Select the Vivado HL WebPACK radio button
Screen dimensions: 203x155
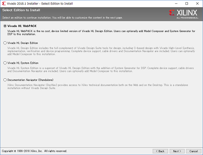coord(5,26)
